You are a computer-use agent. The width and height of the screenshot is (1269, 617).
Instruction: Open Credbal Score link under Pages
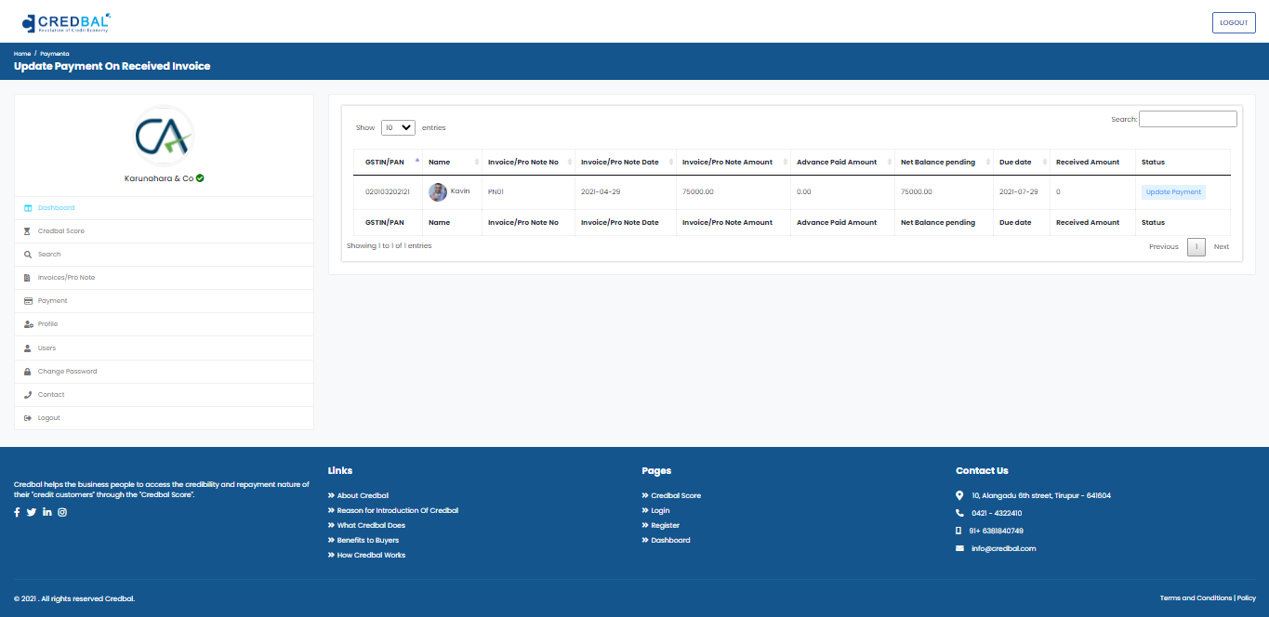tap(676, 496)
